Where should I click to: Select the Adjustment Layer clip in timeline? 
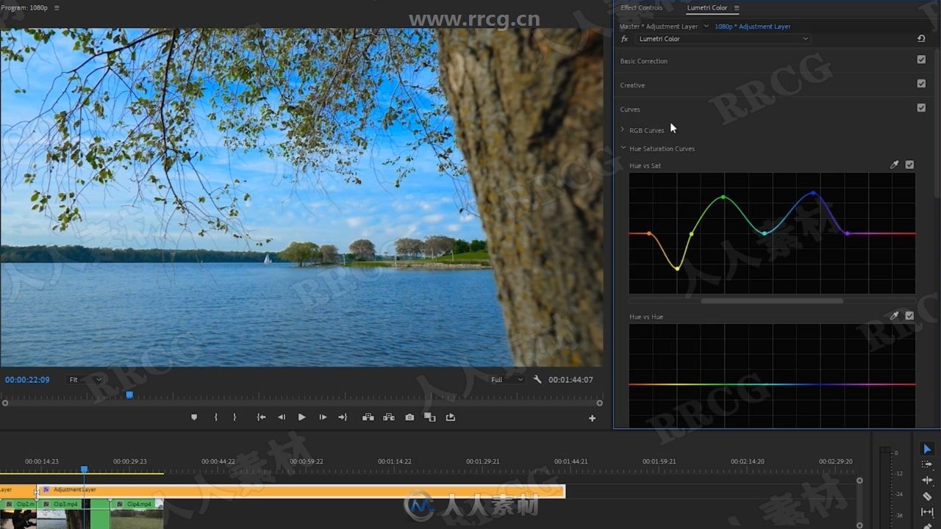[301, 491]
